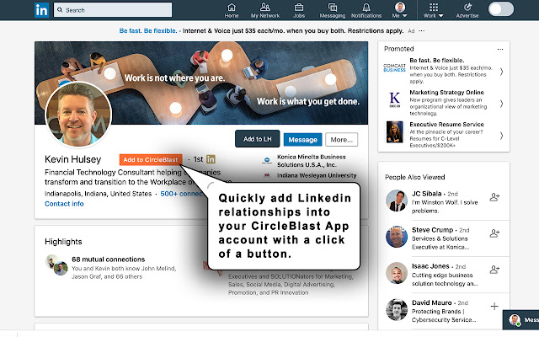Click the LinkedIn logo icon

(41, 10)
